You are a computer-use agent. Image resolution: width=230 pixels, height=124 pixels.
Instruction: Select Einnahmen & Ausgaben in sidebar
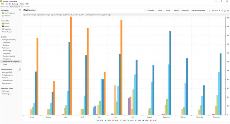point(11,62)
